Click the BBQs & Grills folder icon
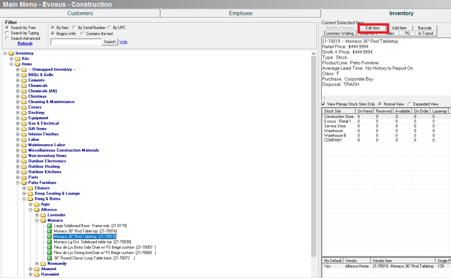This screenshot has height=278, width=451. [24, 75]
